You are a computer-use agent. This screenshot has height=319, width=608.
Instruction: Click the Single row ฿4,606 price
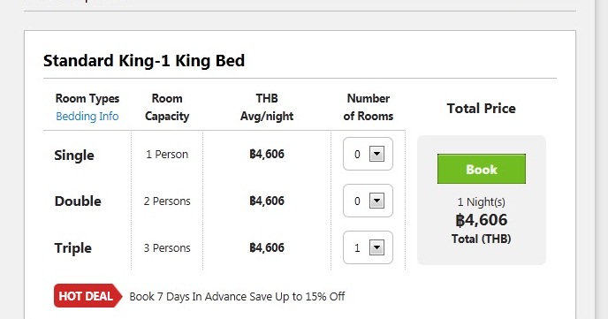click(x=267, y=154)
